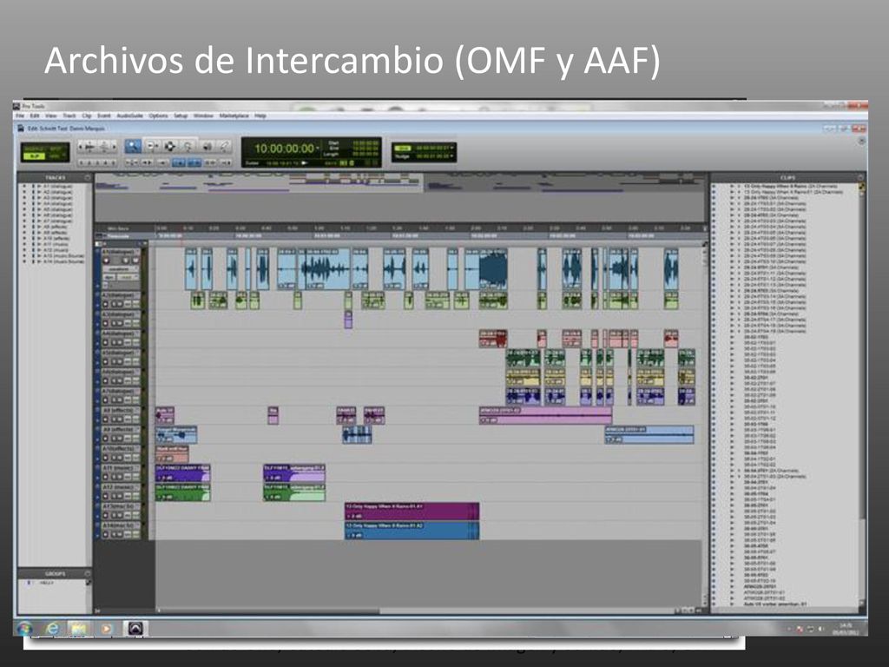Image resolution: width=889 pixels, height=667 pixels.
Task: Toggle the green Grid indicator beside grid value
Action: 402,148
